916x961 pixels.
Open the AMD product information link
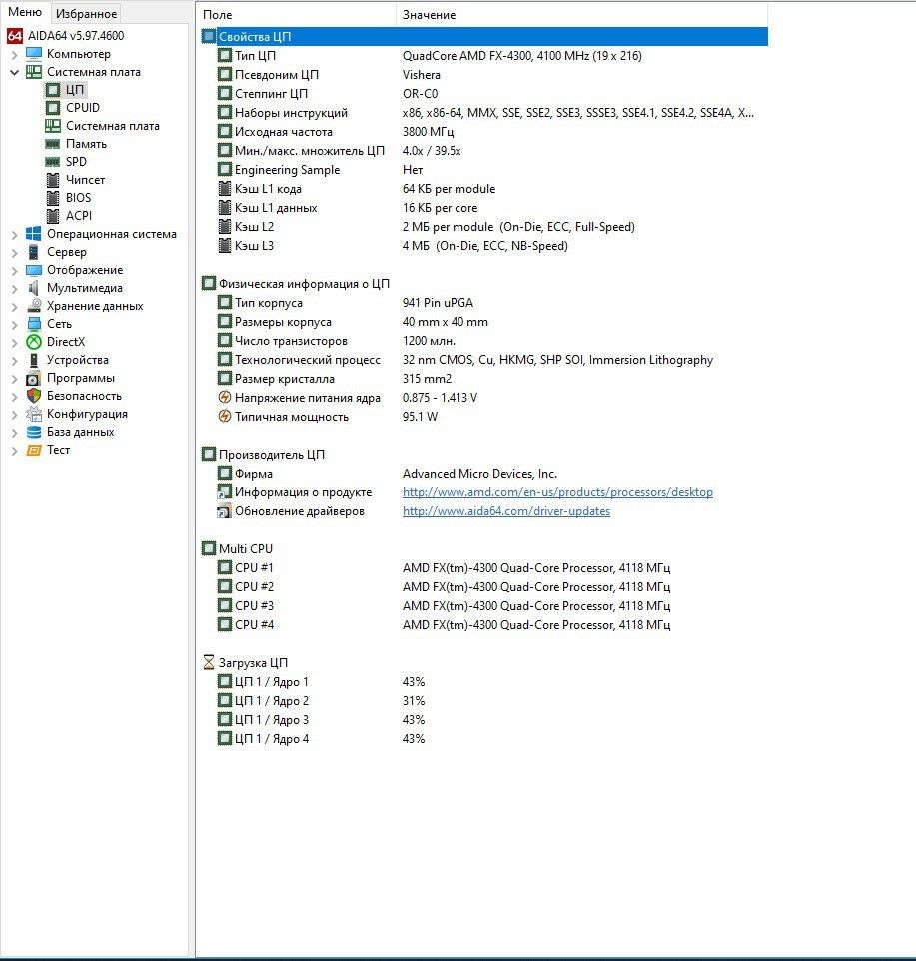click(x=557, y=492)
